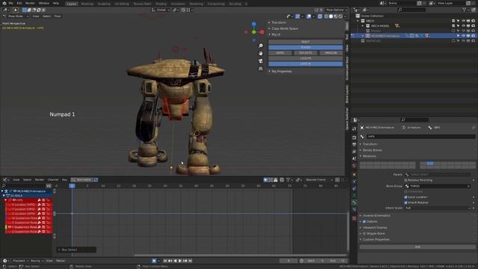The width and height of the screenshot is (478, 269).
Task: Jump to the last frame
Action: (190, 261)
